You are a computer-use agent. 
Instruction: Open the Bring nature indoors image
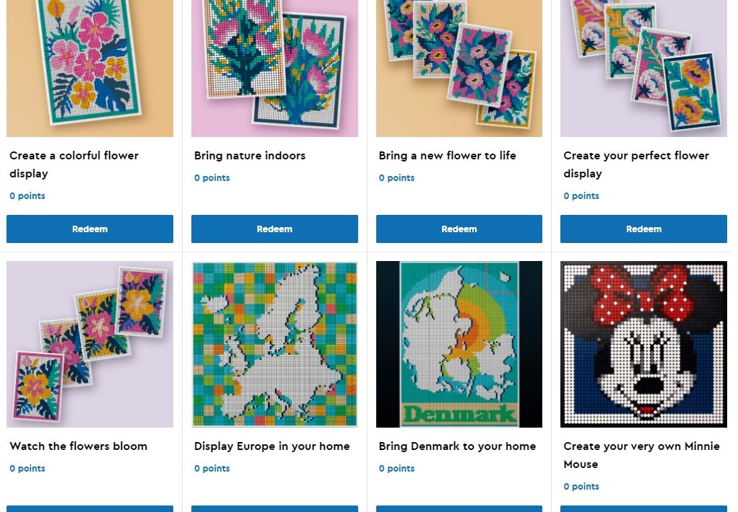pos(274,69)
